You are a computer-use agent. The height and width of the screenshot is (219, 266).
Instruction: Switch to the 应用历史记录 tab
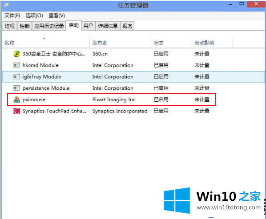click(x=49, y=26)
